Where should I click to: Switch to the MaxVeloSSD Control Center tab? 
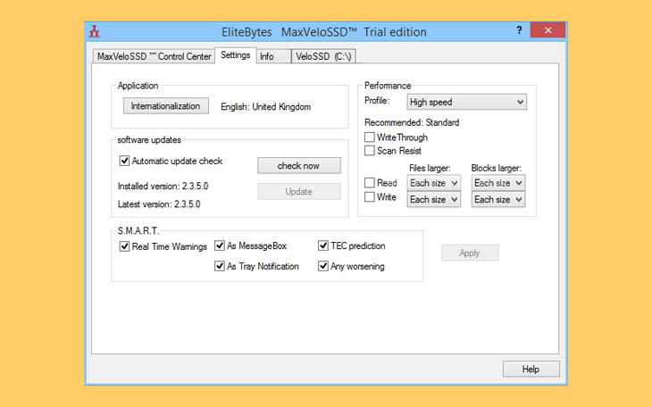[154, 56]
